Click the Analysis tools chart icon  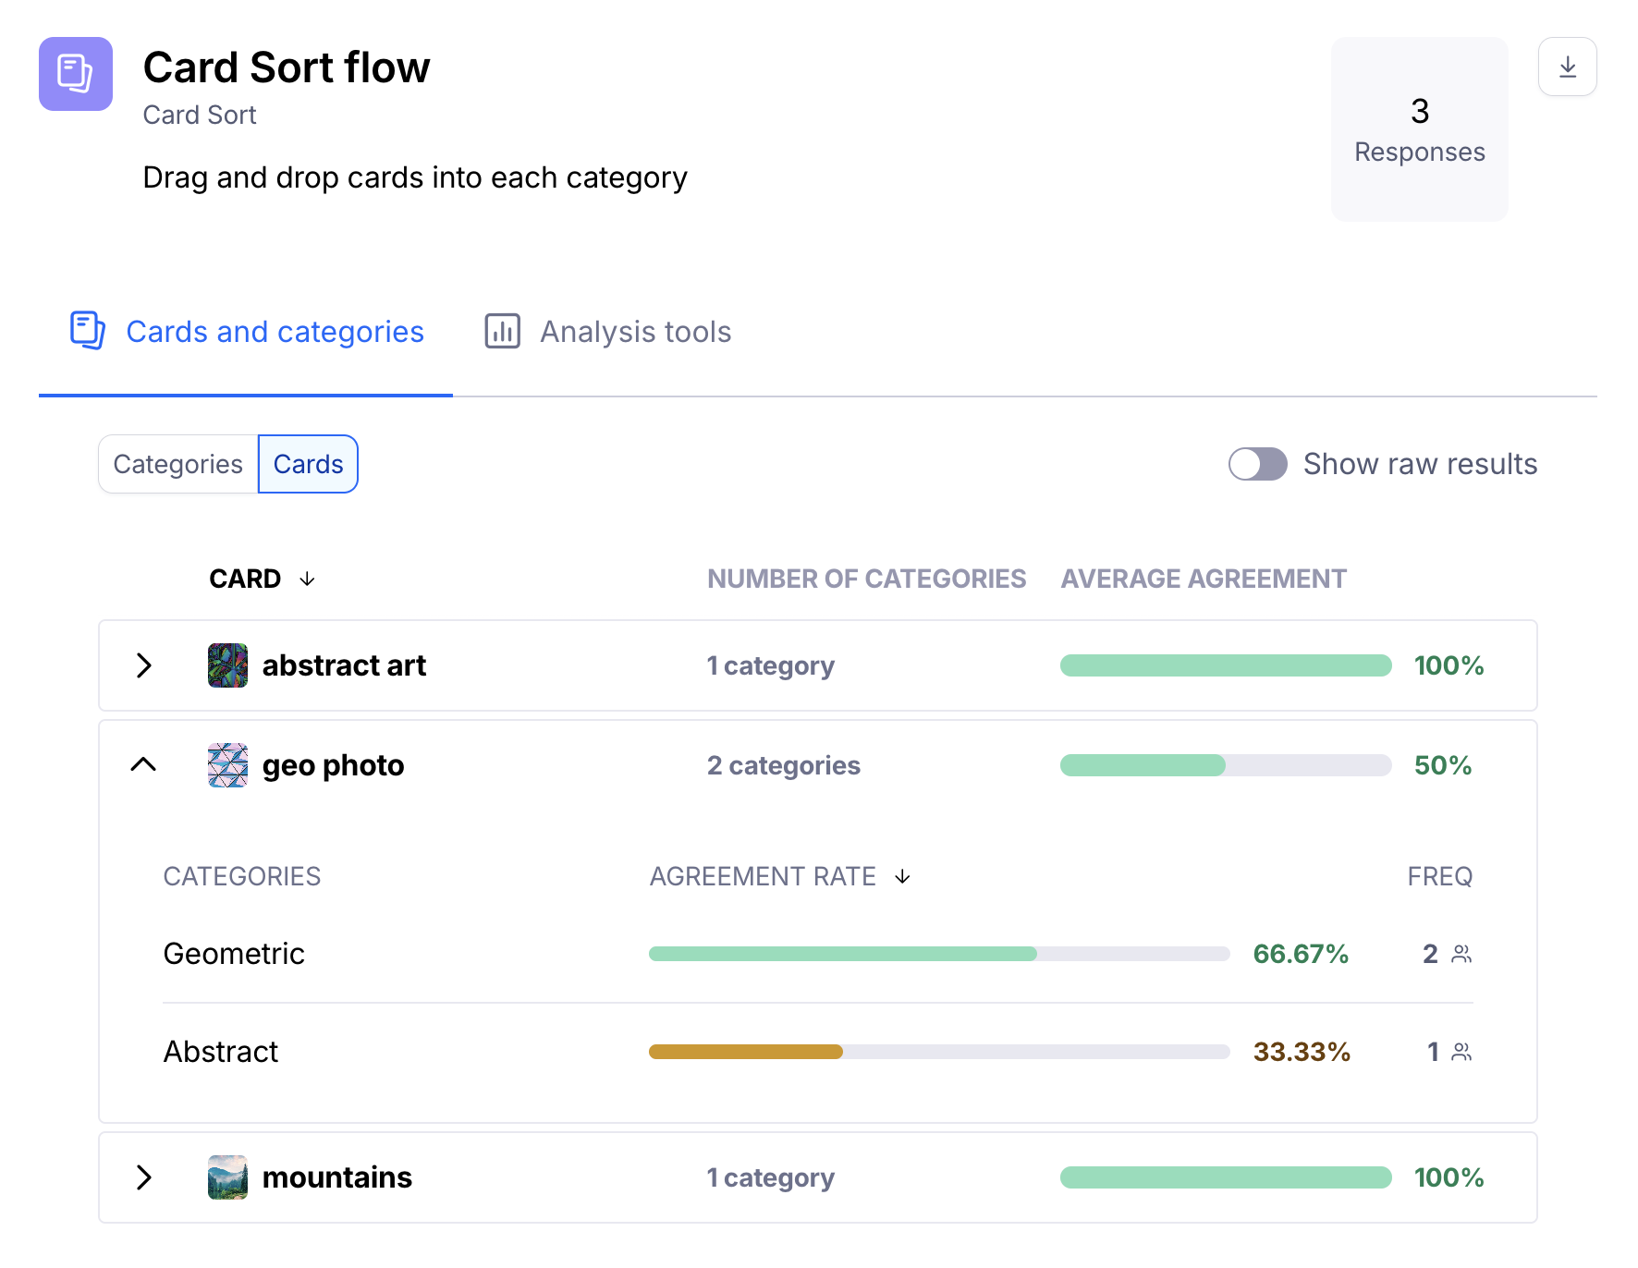(503, 331)
